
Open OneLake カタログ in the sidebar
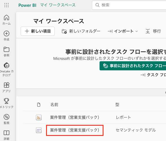pyautogui.click(x=7, y=70)
